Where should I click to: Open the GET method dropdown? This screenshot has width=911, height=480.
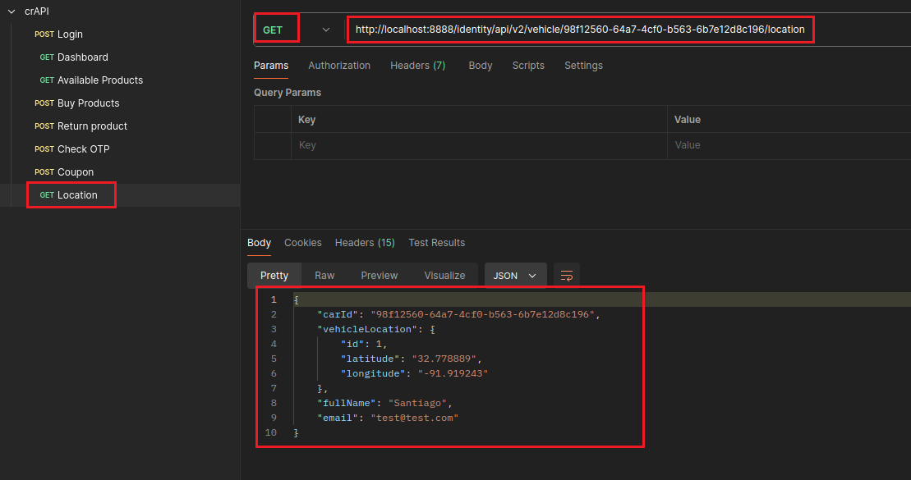click(325, 30)
